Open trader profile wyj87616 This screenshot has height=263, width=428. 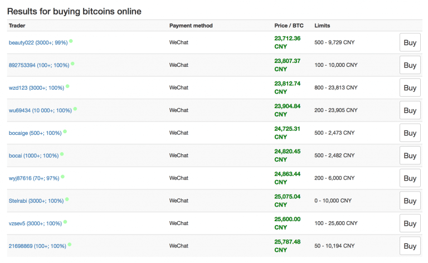point(34,178)
